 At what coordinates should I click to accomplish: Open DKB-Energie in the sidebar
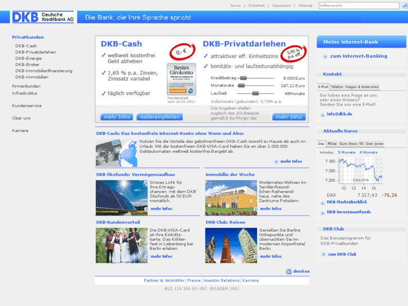[29, 58]
